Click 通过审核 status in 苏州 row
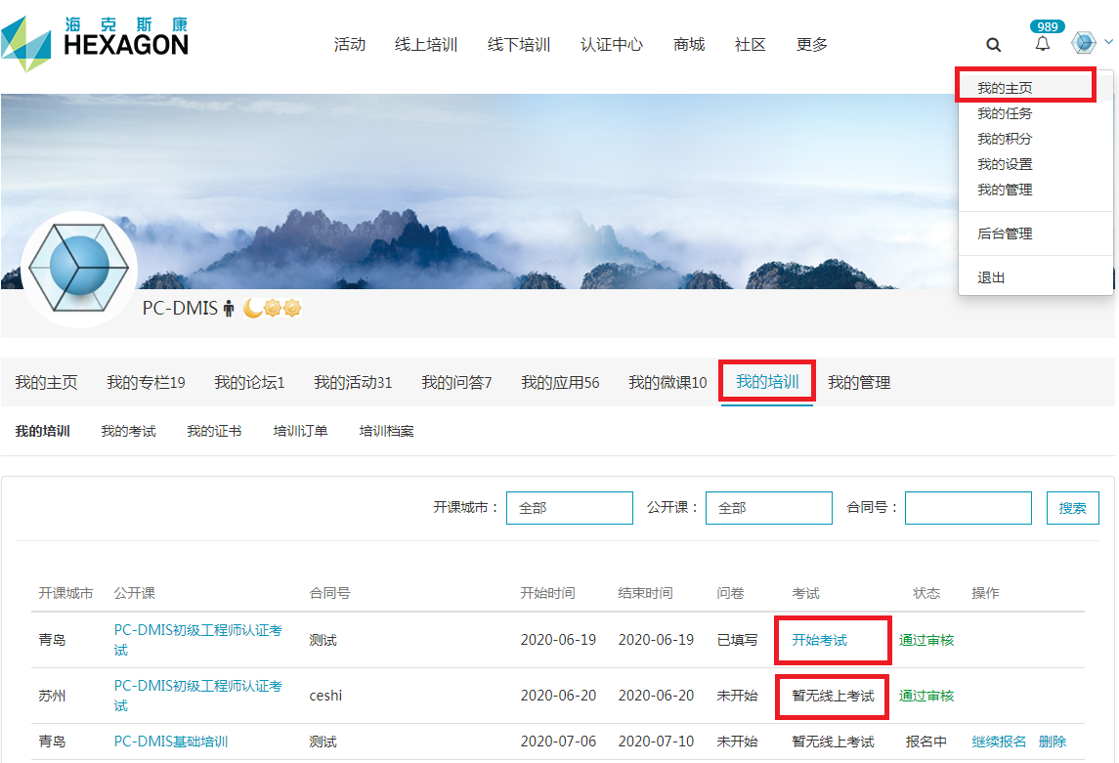Image resolution: width=1119 pixels, height=763 pixels. point(926,696)
